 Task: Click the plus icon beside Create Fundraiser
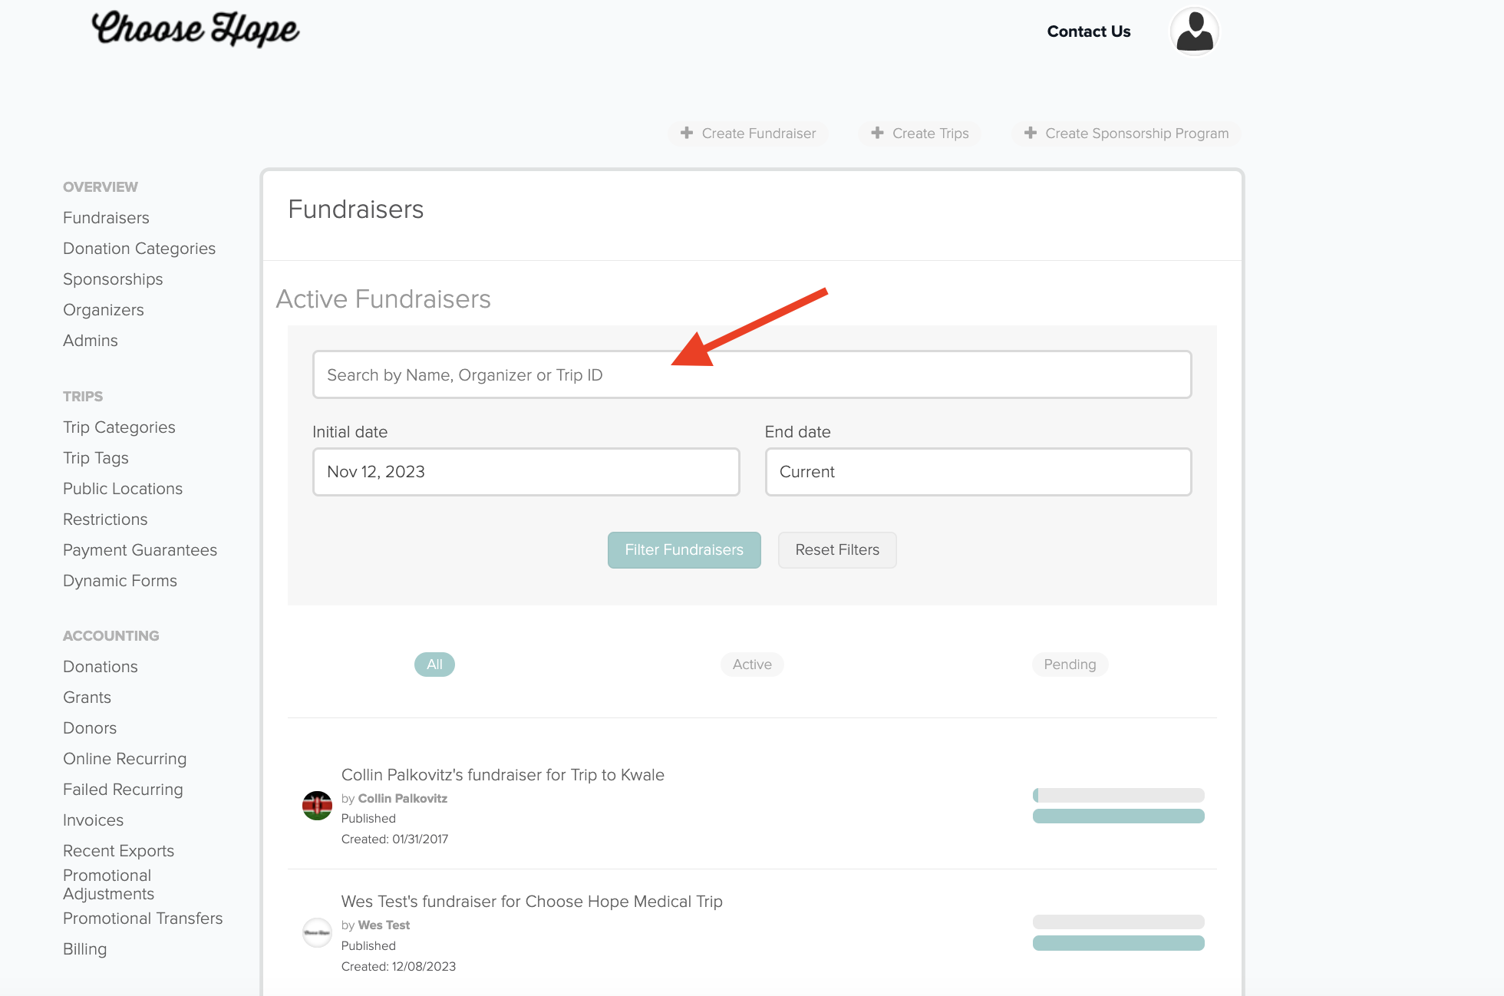(x=687, y=133)
